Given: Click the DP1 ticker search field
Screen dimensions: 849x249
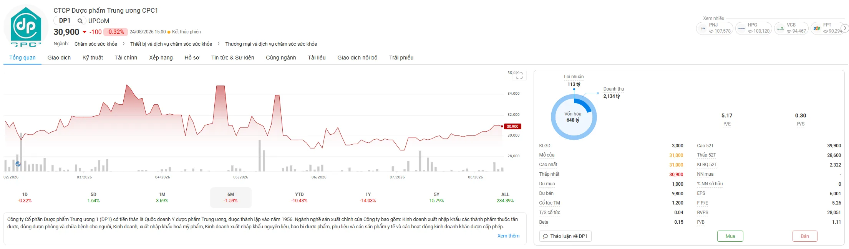Looking at the screenshot, I should 70,21.
